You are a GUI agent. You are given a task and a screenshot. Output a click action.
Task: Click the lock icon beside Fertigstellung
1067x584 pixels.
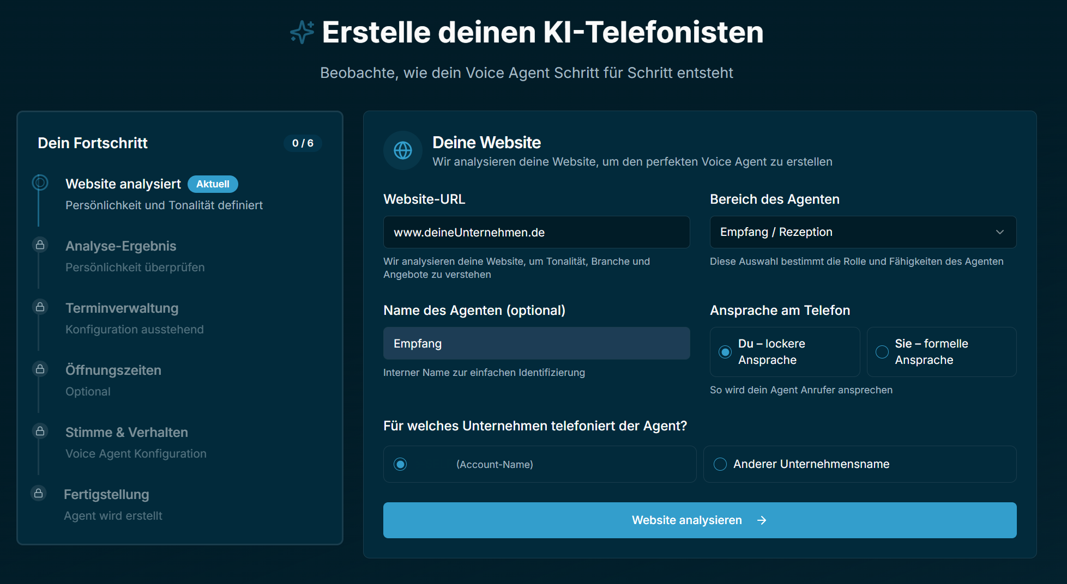(x=40, y=493)
